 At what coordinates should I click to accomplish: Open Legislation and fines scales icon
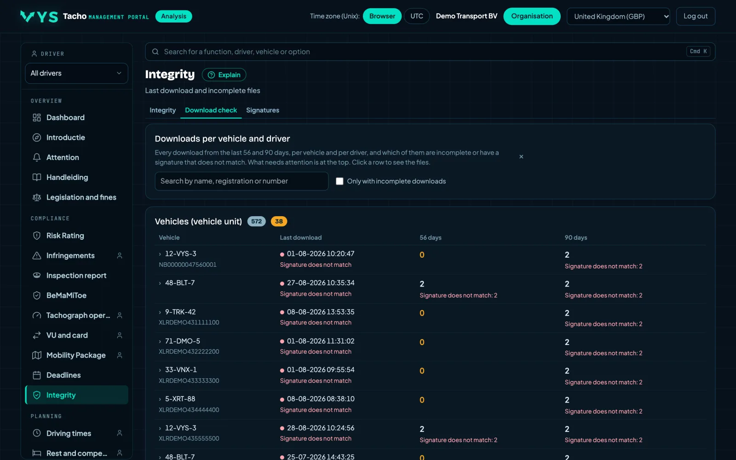[37, 197]
